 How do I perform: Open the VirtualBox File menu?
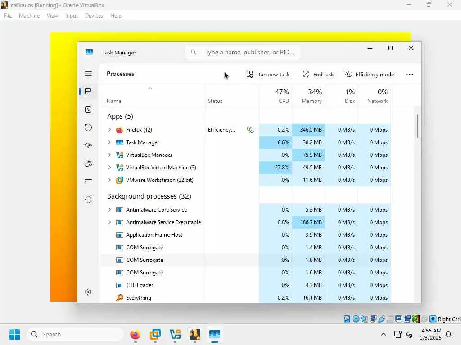8,16
